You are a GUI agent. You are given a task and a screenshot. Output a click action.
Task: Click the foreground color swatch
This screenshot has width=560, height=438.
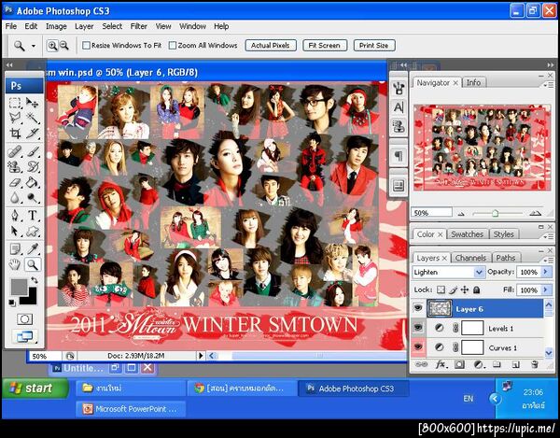pos(19,287)
